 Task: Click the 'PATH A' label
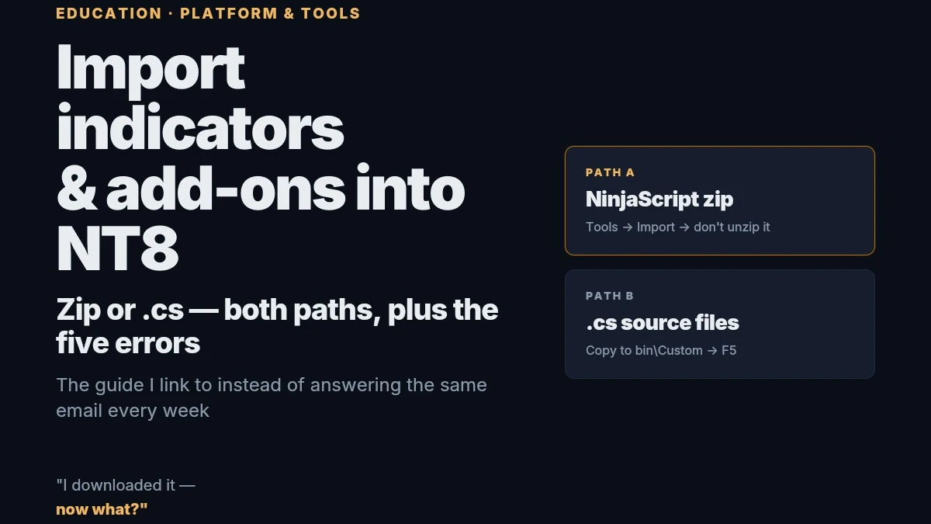click(610, 172)
